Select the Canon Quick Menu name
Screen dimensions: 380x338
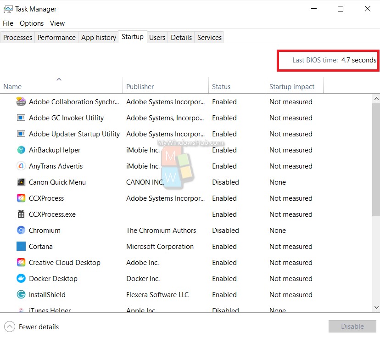(x=57, y=182)
